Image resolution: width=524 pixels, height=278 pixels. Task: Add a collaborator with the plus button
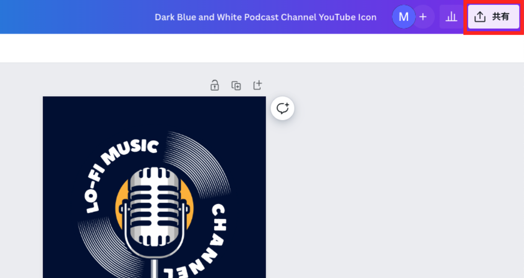tap(423, 17)
